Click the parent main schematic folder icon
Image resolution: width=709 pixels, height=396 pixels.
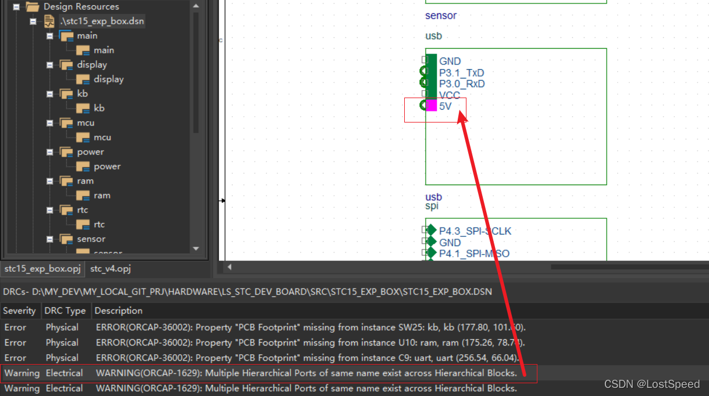(x=67, y=36)
